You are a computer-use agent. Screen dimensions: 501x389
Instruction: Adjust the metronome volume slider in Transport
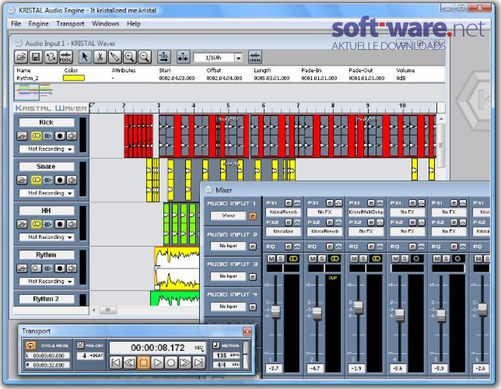click(x=246, y=354)
